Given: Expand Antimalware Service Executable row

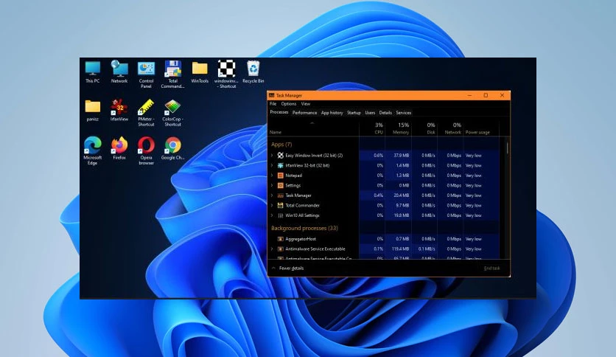Looking at the screenshot, I should pyautogui.click(x=272, y=249).
